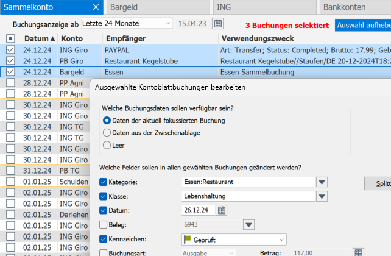This screenshot has width=391, height=256.
Task: Expand the Kategorie dropdown arrow
Action: tap(322, 182)
